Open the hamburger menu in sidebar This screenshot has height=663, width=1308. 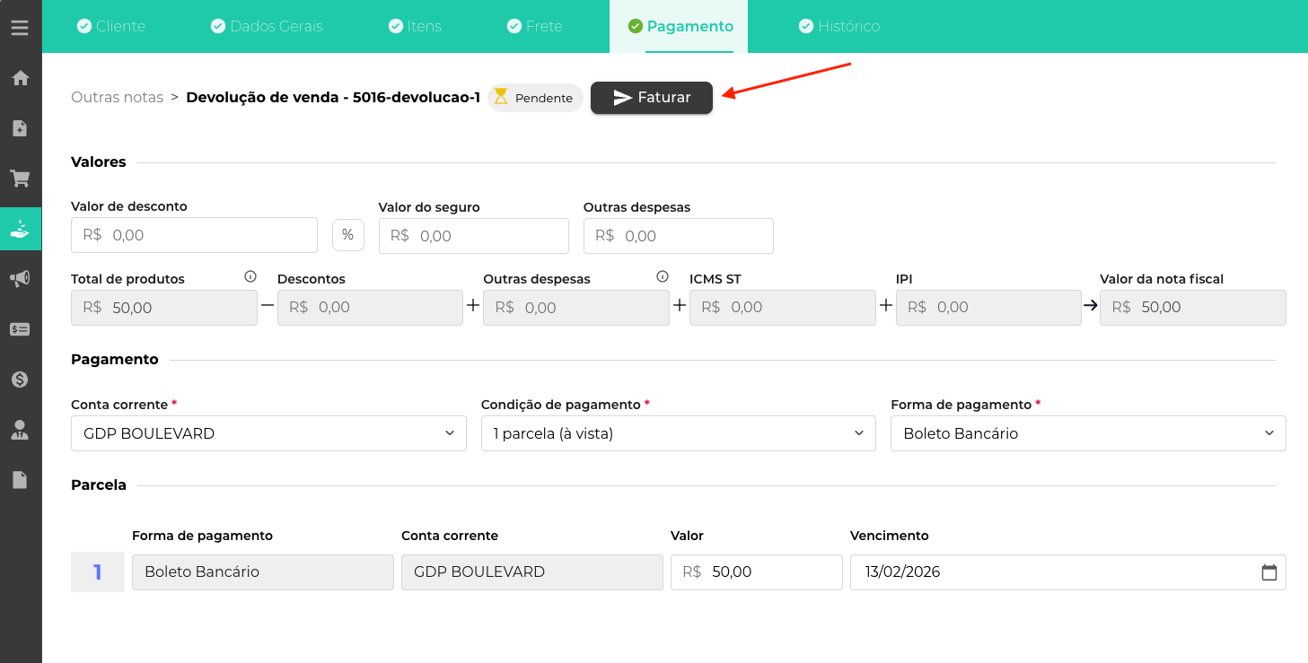point(20,28)
